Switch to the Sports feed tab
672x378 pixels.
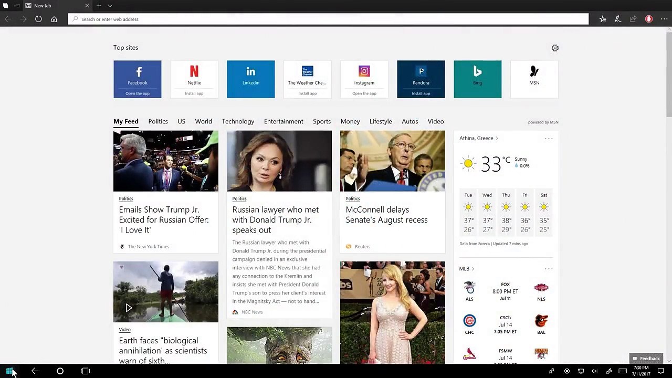click(322, 121)
